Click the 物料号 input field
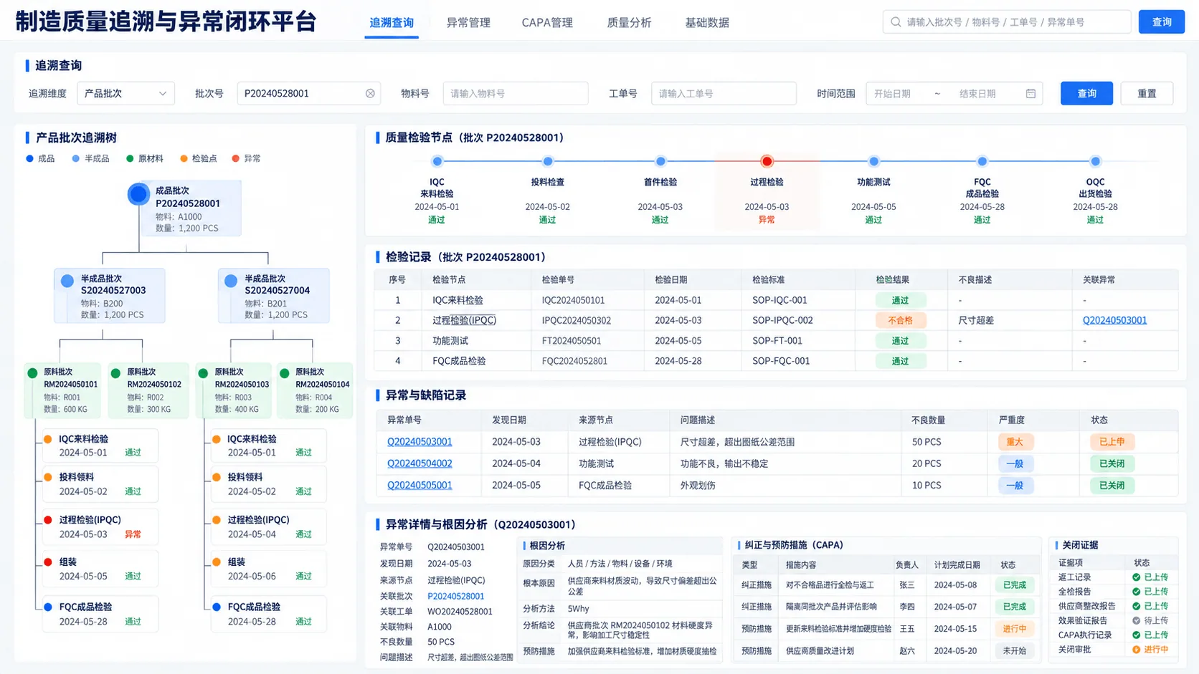The height and width of the screenshot is (674, 1199). [x=516, y=94]
